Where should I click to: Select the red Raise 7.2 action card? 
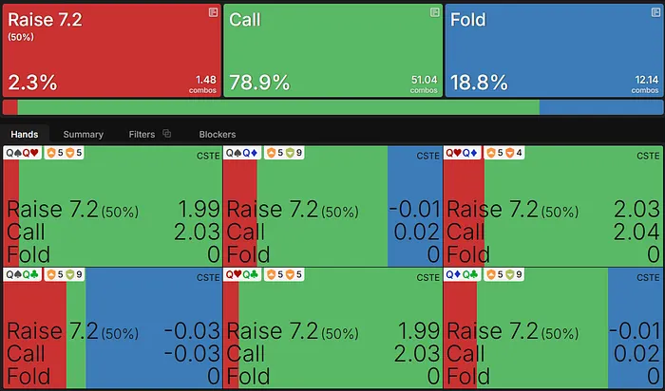111,49
